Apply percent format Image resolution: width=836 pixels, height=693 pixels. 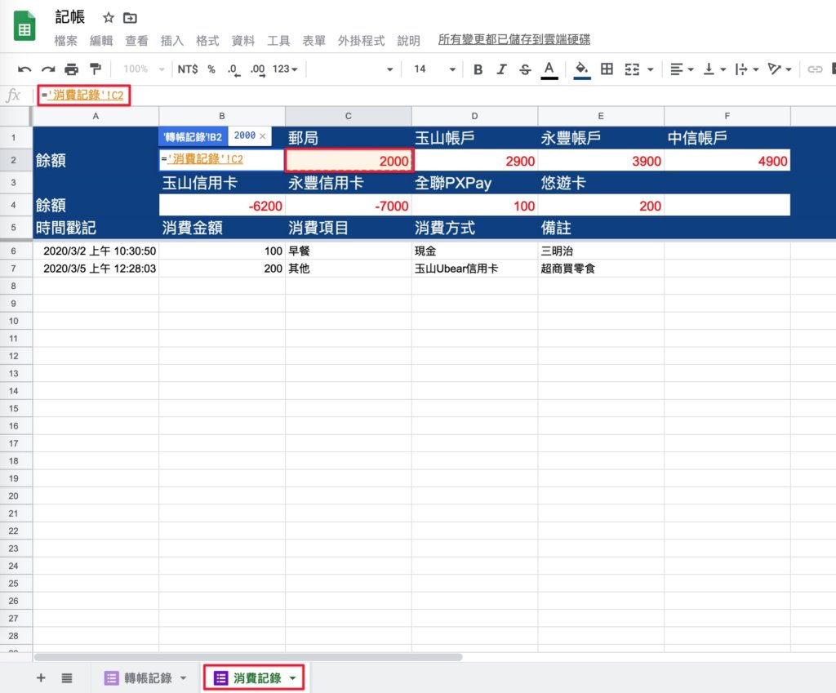(211, 69)
